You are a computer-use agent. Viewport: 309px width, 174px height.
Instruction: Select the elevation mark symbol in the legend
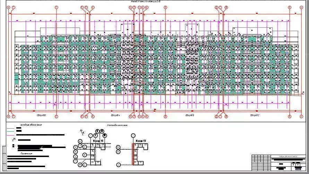click(13, 140)
